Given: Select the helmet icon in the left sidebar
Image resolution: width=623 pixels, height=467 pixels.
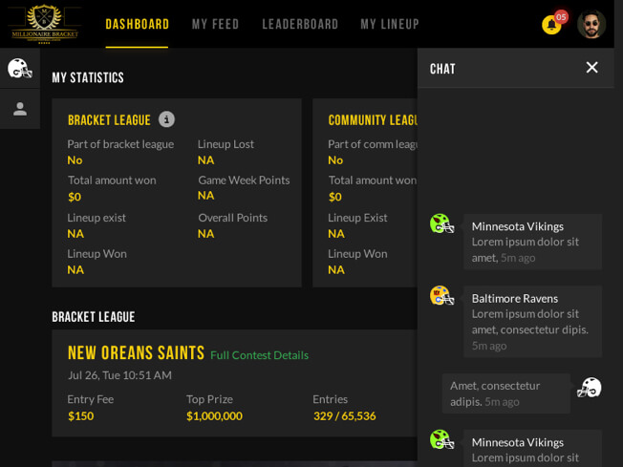Looking at the screenshot, I should [20, 69].
